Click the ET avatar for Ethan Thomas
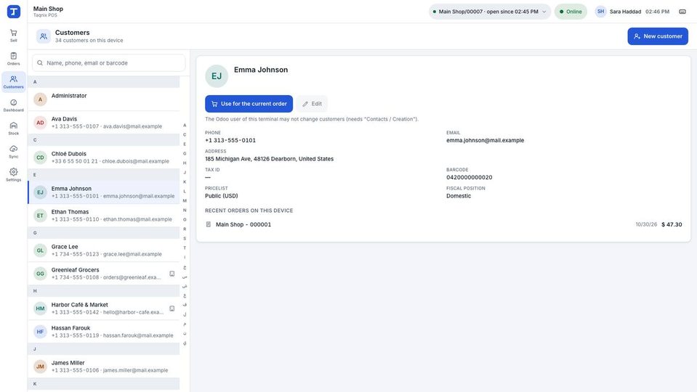 pos(40,216)
